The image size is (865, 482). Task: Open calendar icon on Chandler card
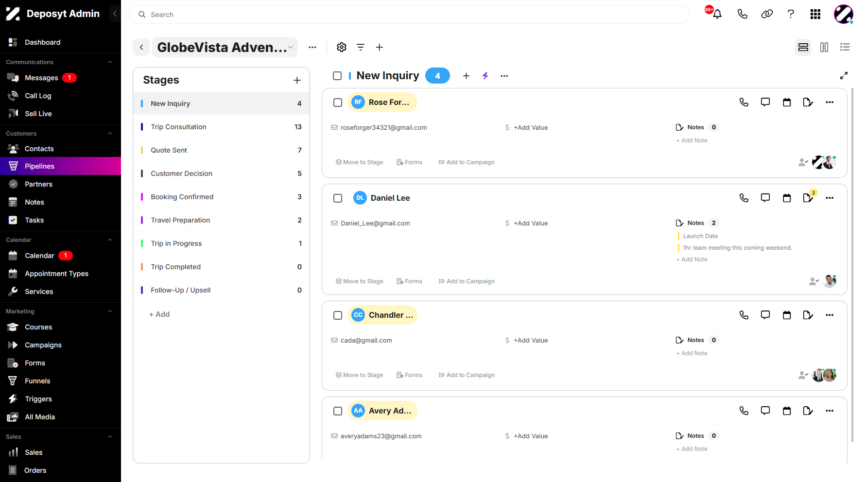[787, 315]
